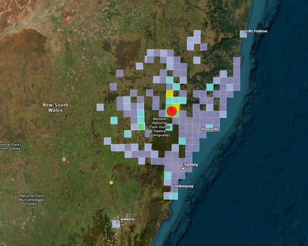Select the Sydney city marker dot
The height and width of the screenshot is (246, 308).
coord(183,168)
